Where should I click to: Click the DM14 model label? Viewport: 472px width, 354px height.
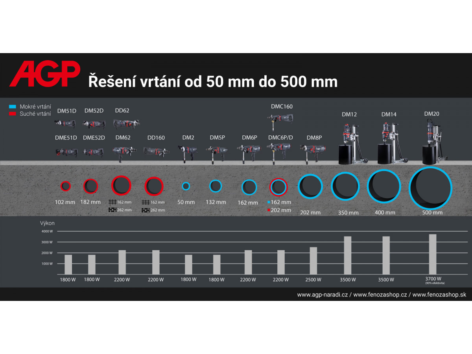[389, 114]
